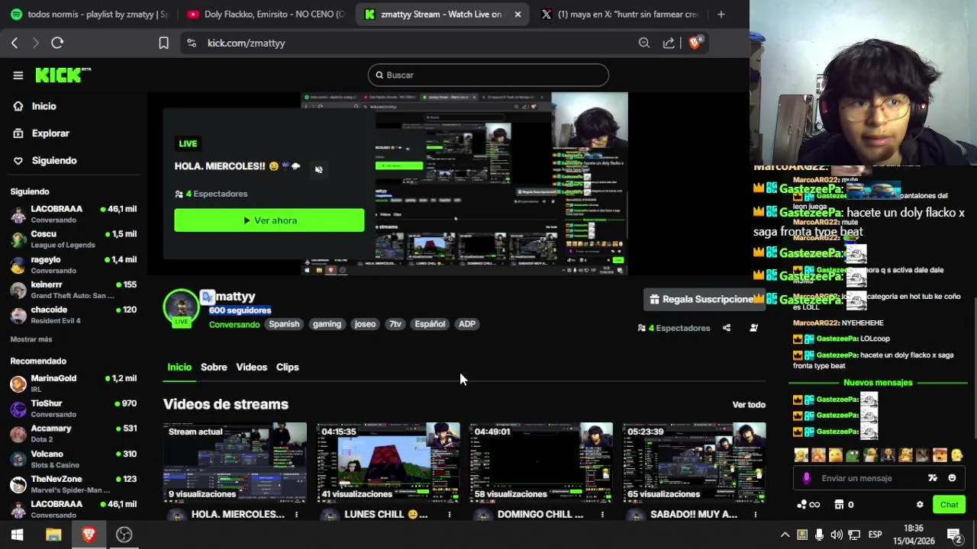Screen dimensions: 977x549
Task: Open Accamary recommended channel
Action: 73,433
